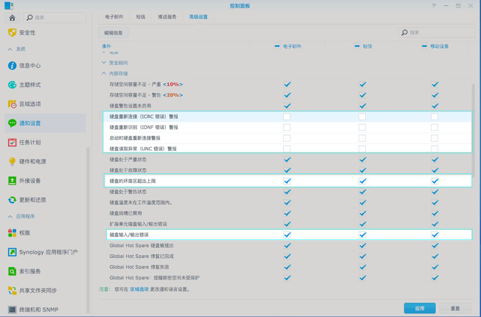Click the home icon above the sidebar
481x317 pixels.
pos(12,17)
